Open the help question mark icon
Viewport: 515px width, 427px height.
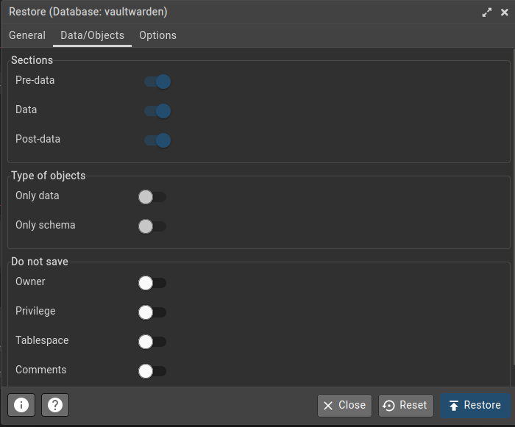coord(55,405)
